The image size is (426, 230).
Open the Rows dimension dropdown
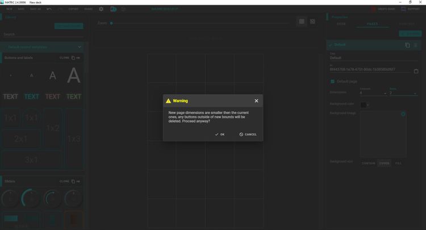click(x=403, y=93)
